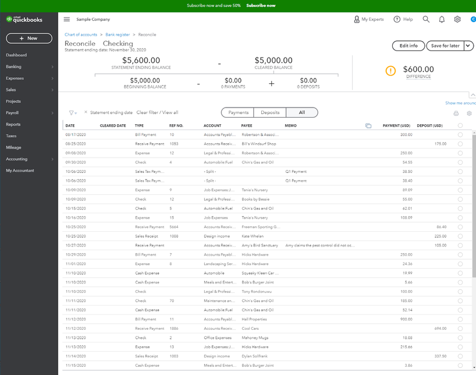Expand the Expenses submenu
Image resolution: width=476 pixels, height=375 pixels.
point(52,78)
